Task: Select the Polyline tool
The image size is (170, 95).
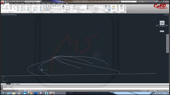Action: click(6, 7)
